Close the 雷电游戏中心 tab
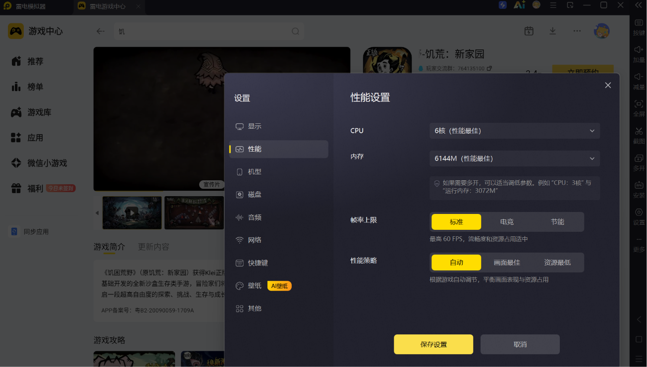The height and width of the screenshot is (367, 647). tap(138, 7)
